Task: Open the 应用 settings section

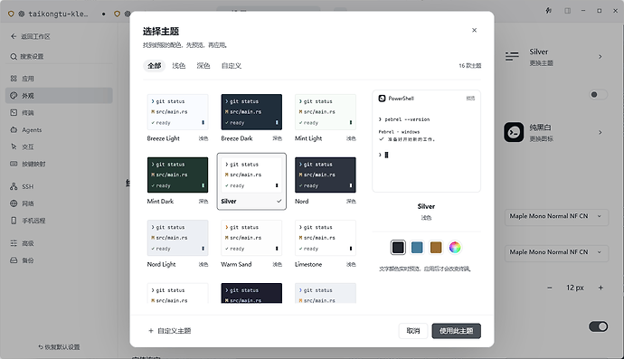Action: tap(59, 79)
